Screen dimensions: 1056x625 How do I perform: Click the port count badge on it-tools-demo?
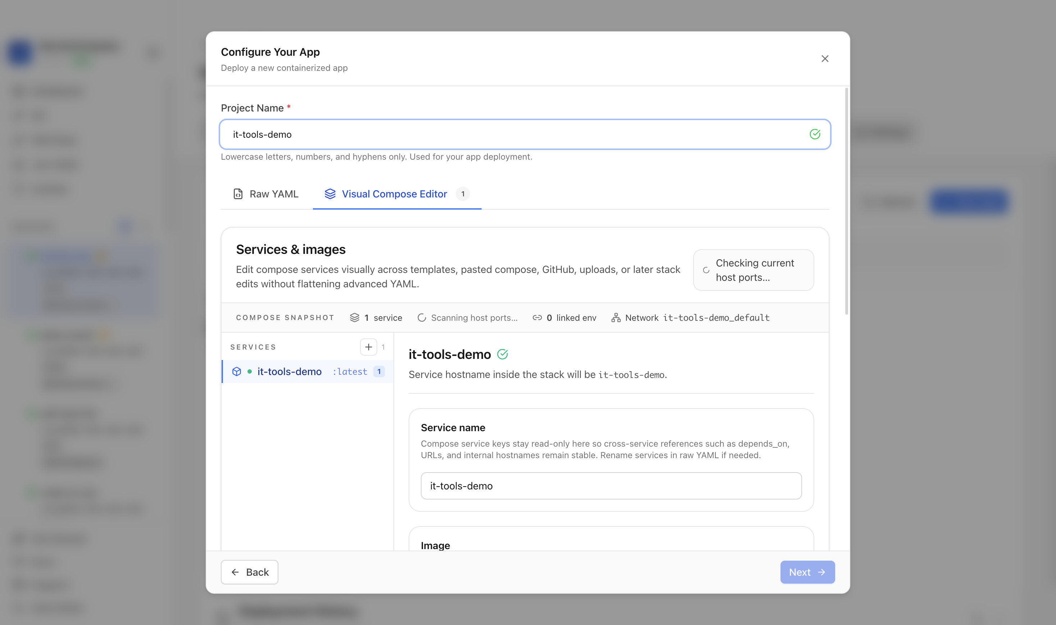379,371
